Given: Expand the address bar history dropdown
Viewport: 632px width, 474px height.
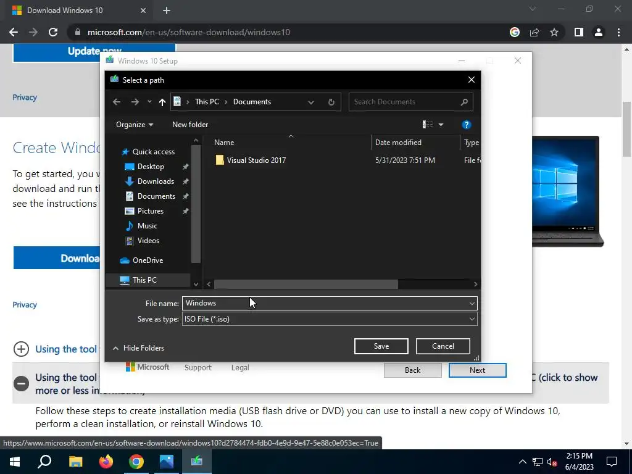Looking at the screenshot, I should 311,102.
